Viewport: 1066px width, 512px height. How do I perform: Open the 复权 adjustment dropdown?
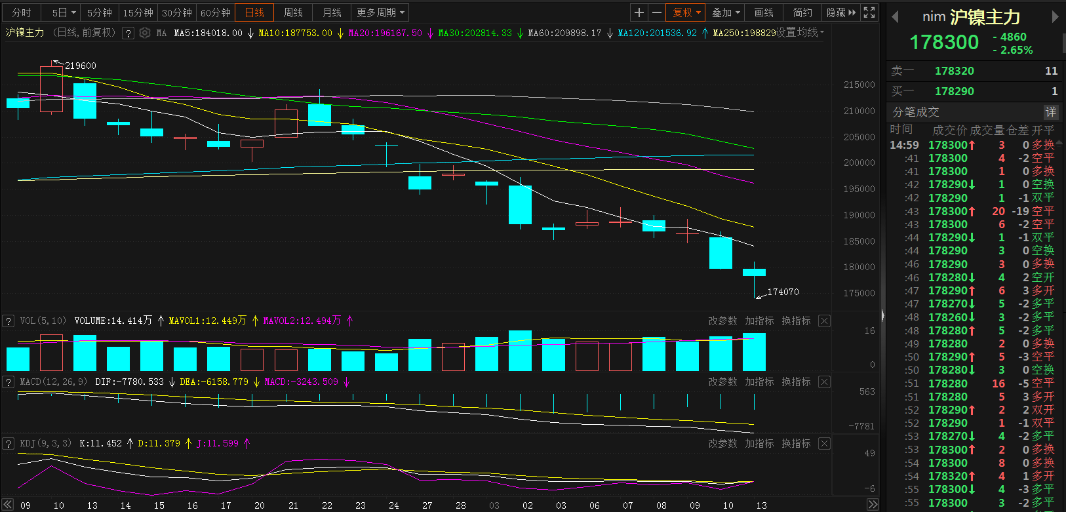[686, 12]
